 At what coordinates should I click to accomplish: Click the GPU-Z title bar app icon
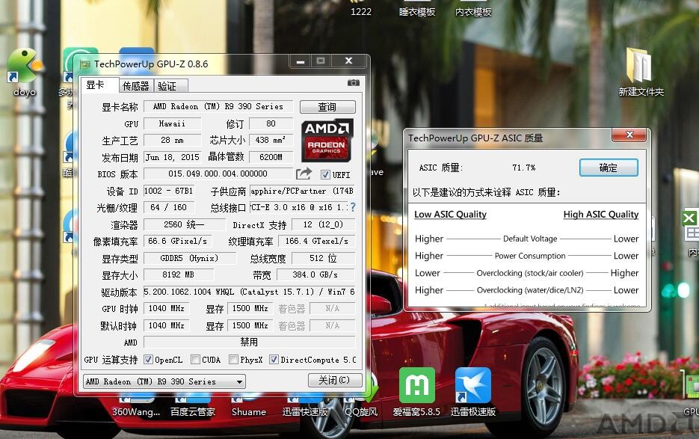[84, 64]
